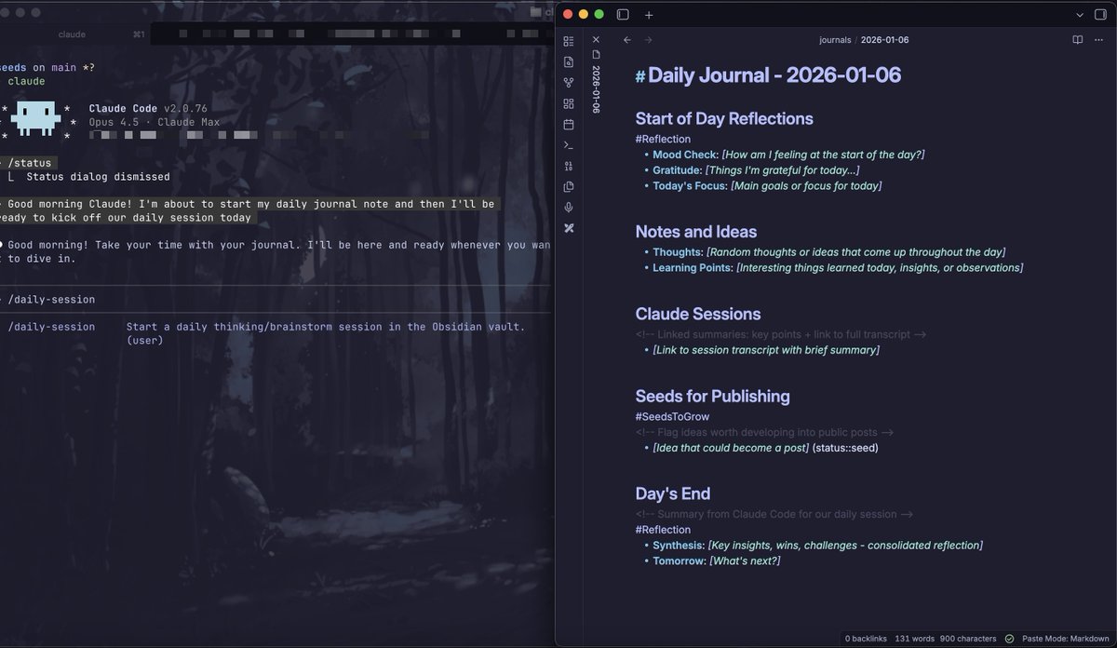Click the Day's End heading
This screenshot has height=648, width=1117.
673,493
